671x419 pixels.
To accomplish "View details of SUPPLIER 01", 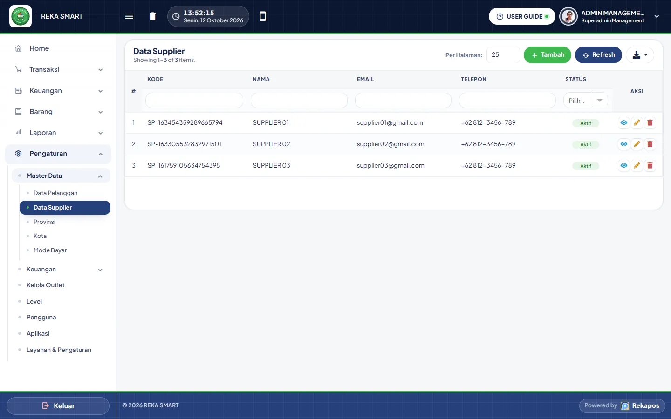I will 623,123.
